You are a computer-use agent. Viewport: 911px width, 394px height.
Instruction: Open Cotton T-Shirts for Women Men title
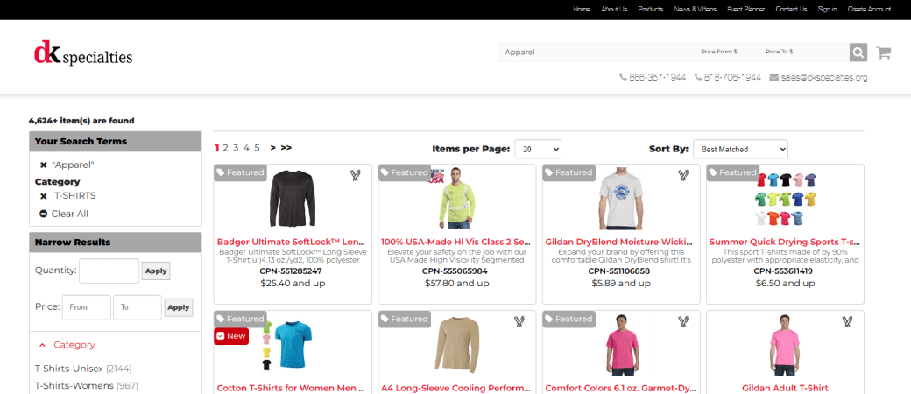tap(292, 388)
